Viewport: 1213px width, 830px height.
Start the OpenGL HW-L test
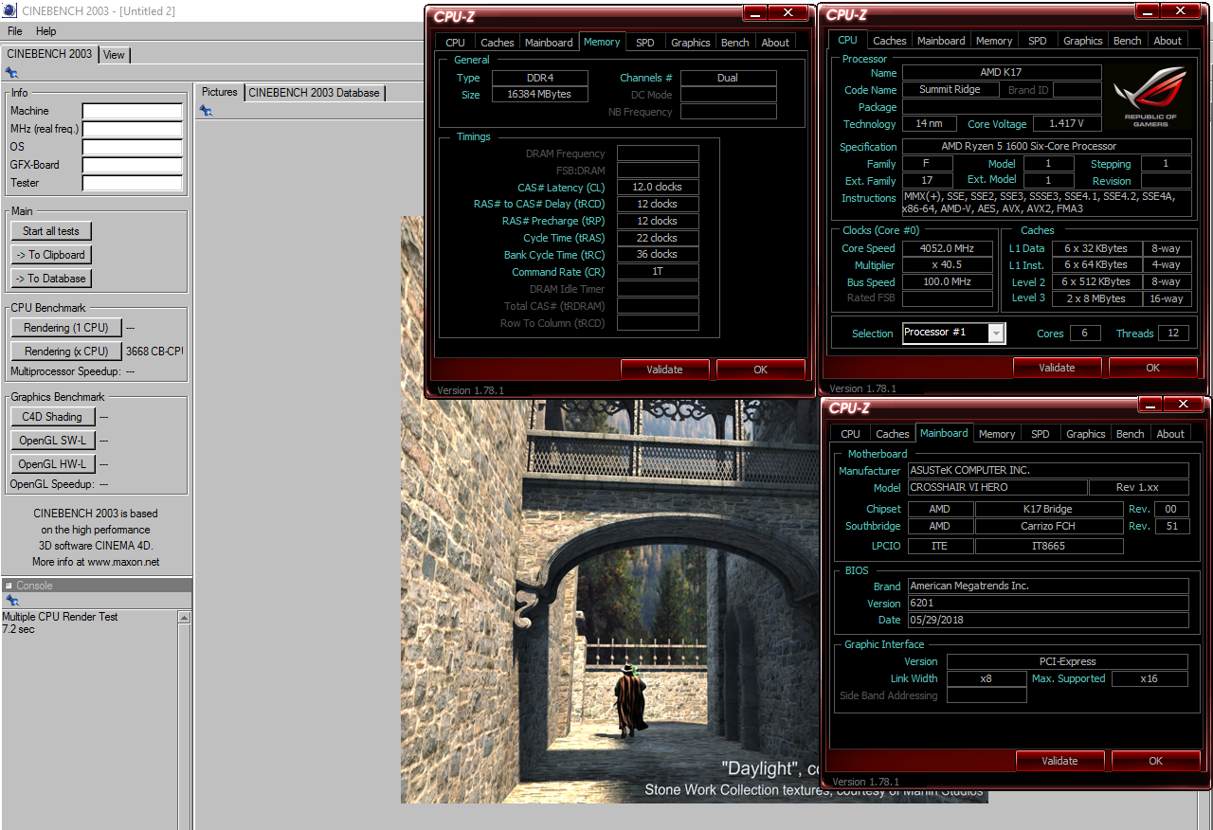(x=52, y=464)
